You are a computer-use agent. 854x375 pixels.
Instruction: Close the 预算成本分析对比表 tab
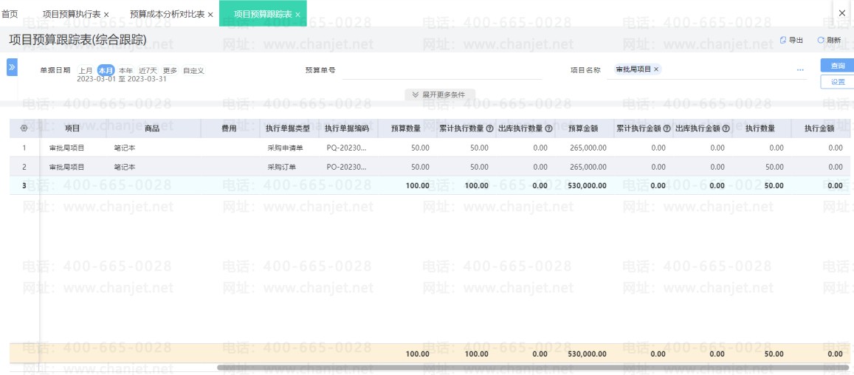[x=210, y=15]
